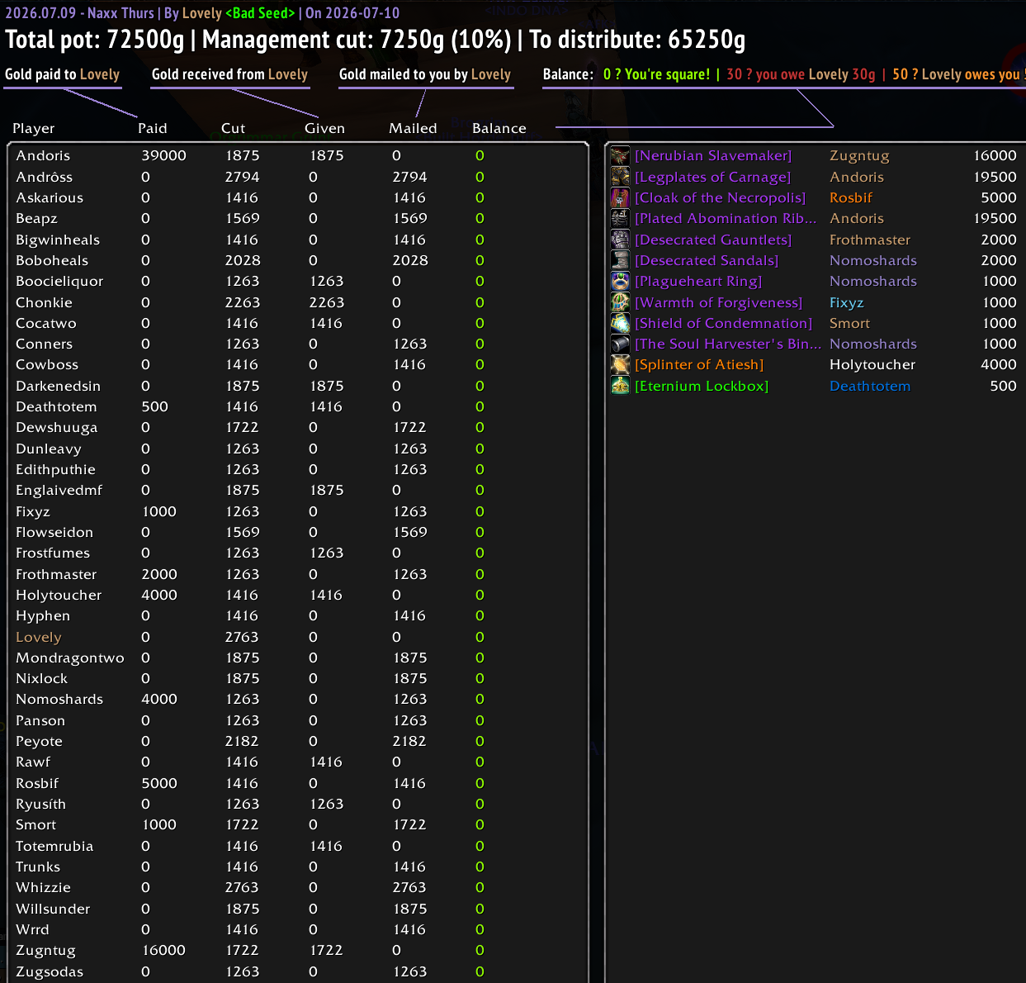Viewport: 1026px width, 983px height.
Task: Select the Chonkie player row name
Action: [44, 302]
